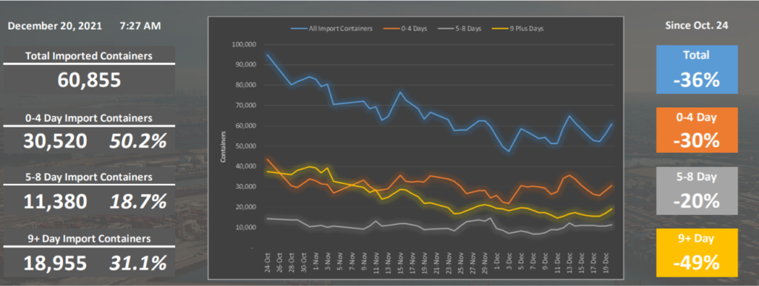Click the date 'December 20, 2021'
The width and height of the screenshot is (759, 286).
pos(55,26)
